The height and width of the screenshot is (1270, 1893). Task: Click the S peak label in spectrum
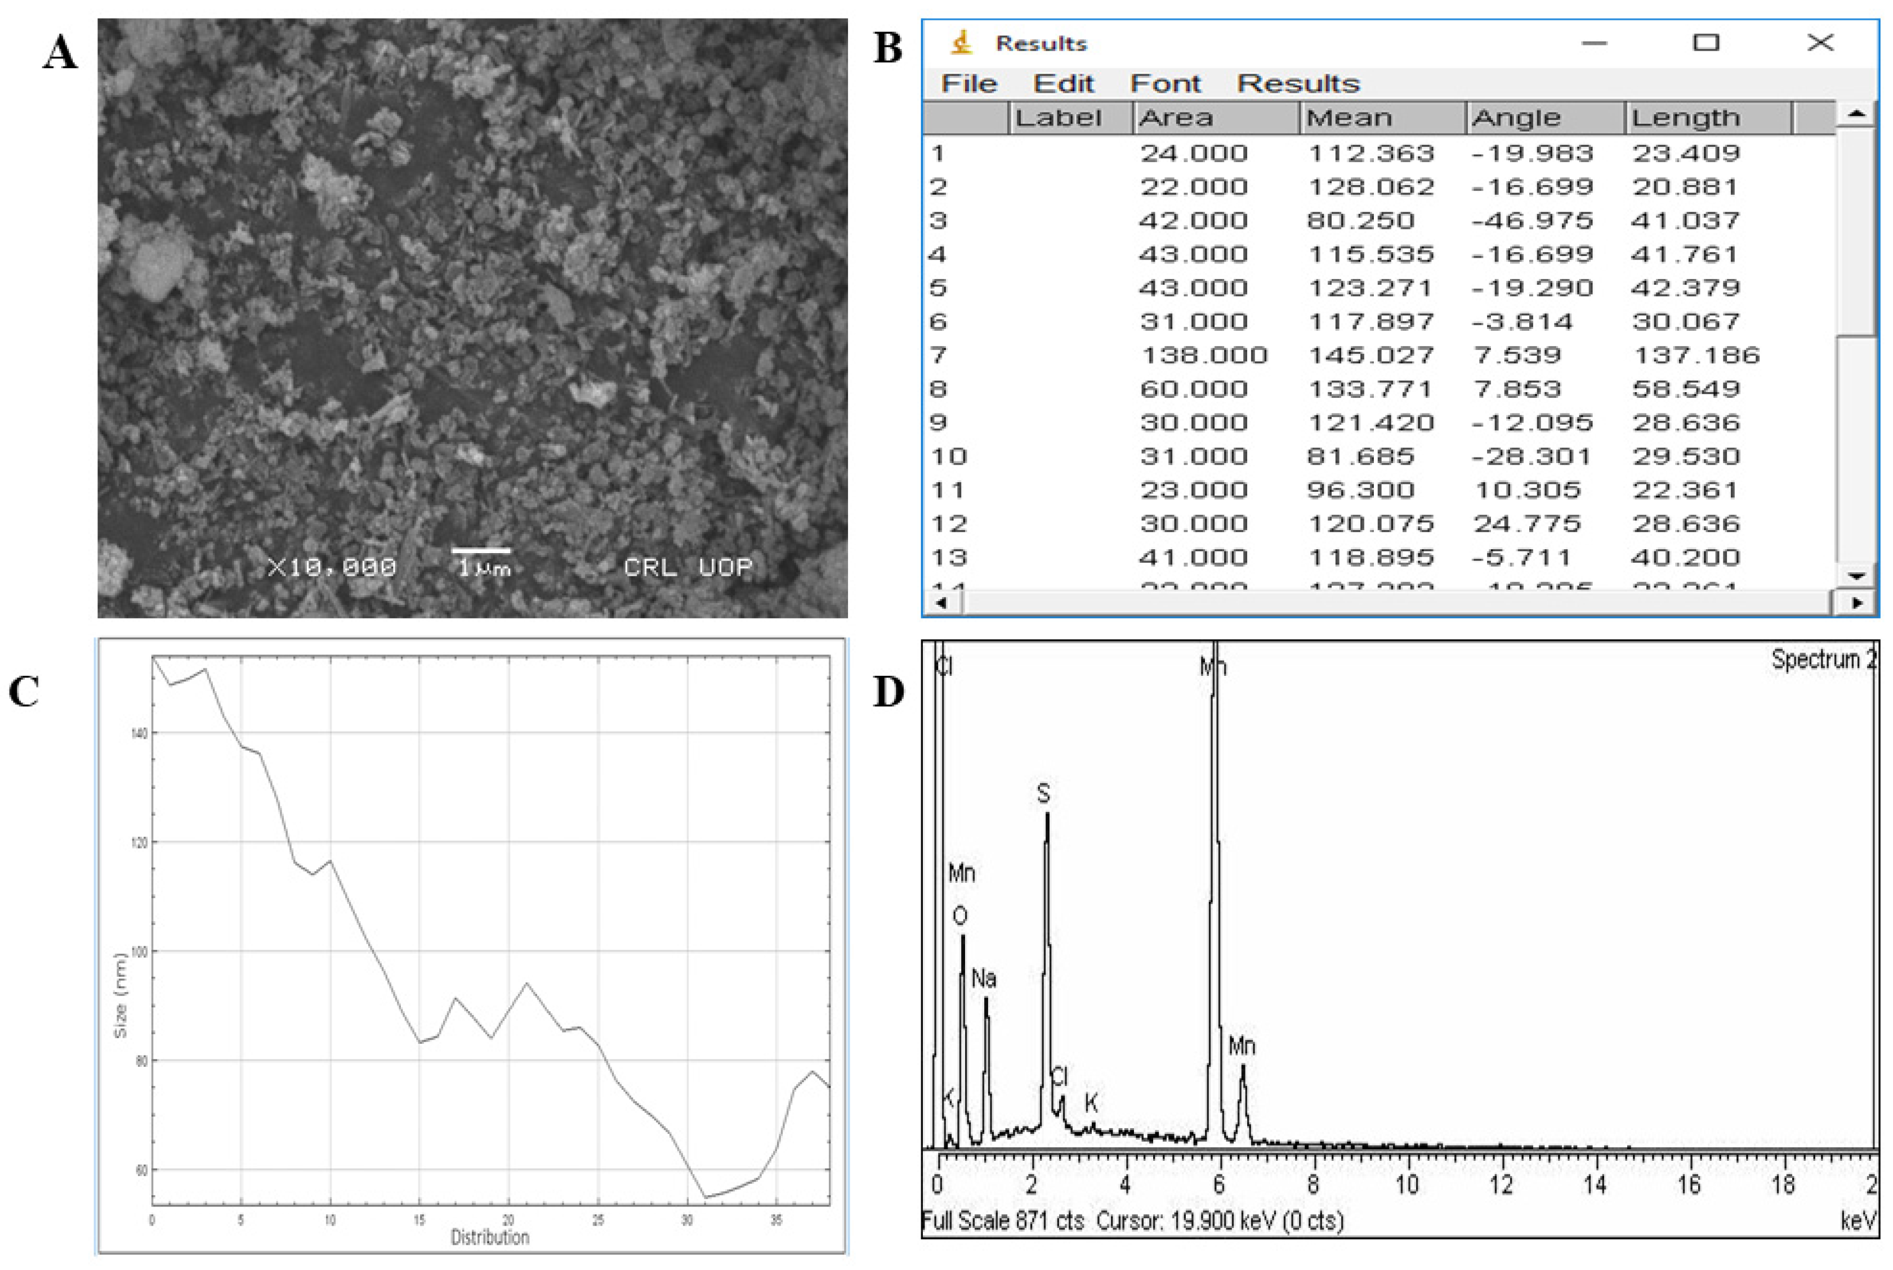pos(1044,794)
